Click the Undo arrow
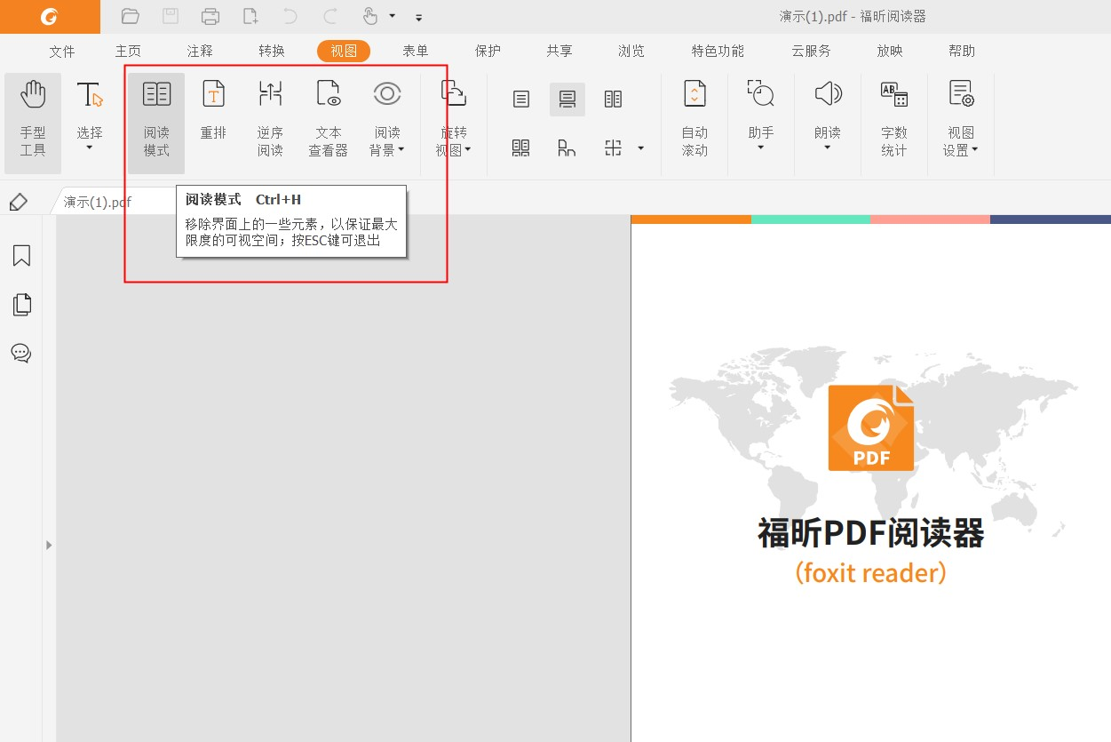The image size is (1111, 742). (290, 16)
